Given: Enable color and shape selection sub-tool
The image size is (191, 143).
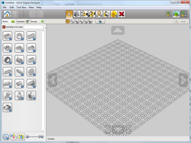Looking at the screenshot, I should 90,21.
